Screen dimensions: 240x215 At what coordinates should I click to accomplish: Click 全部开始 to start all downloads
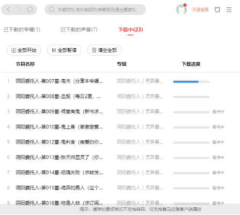point(24,50)
